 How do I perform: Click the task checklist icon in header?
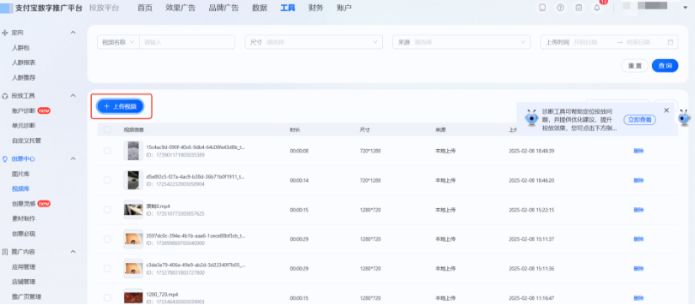(579, 8)
